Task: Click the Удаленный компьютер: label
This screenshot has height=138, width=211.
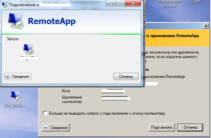Action: (72, 99)
